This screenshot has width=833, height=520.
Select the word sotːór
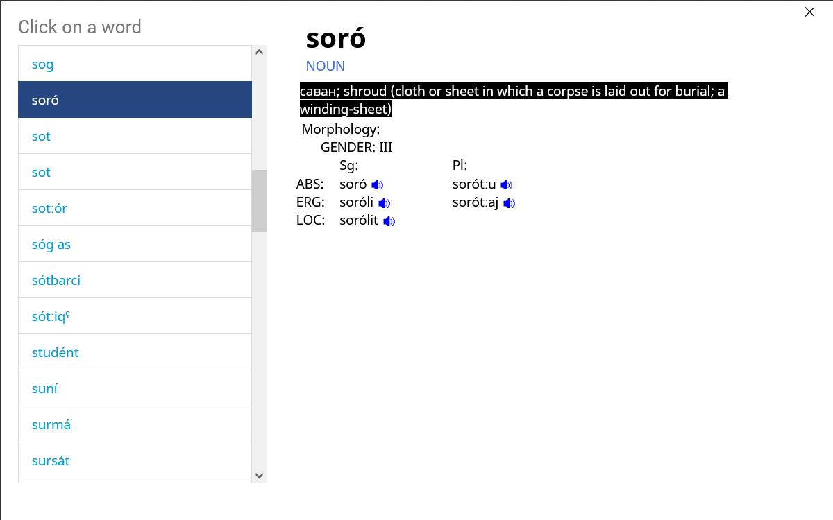click(x=135, y=208)
